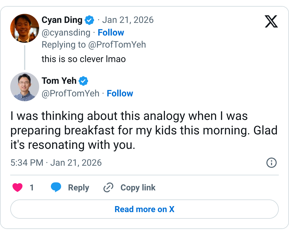
Task: Click the Jan 21, 2026 date in header
Action: pyautogui.click(x=128, y=20)
